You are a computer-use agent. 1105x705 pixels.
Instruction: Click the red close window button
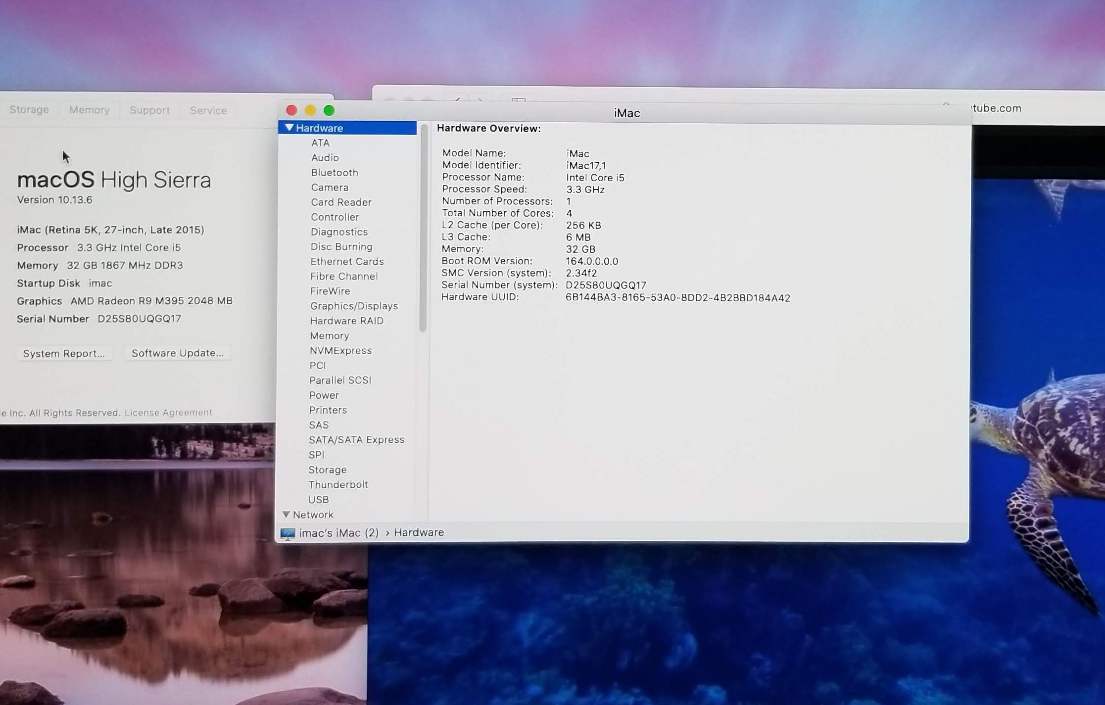pos(291,110)
